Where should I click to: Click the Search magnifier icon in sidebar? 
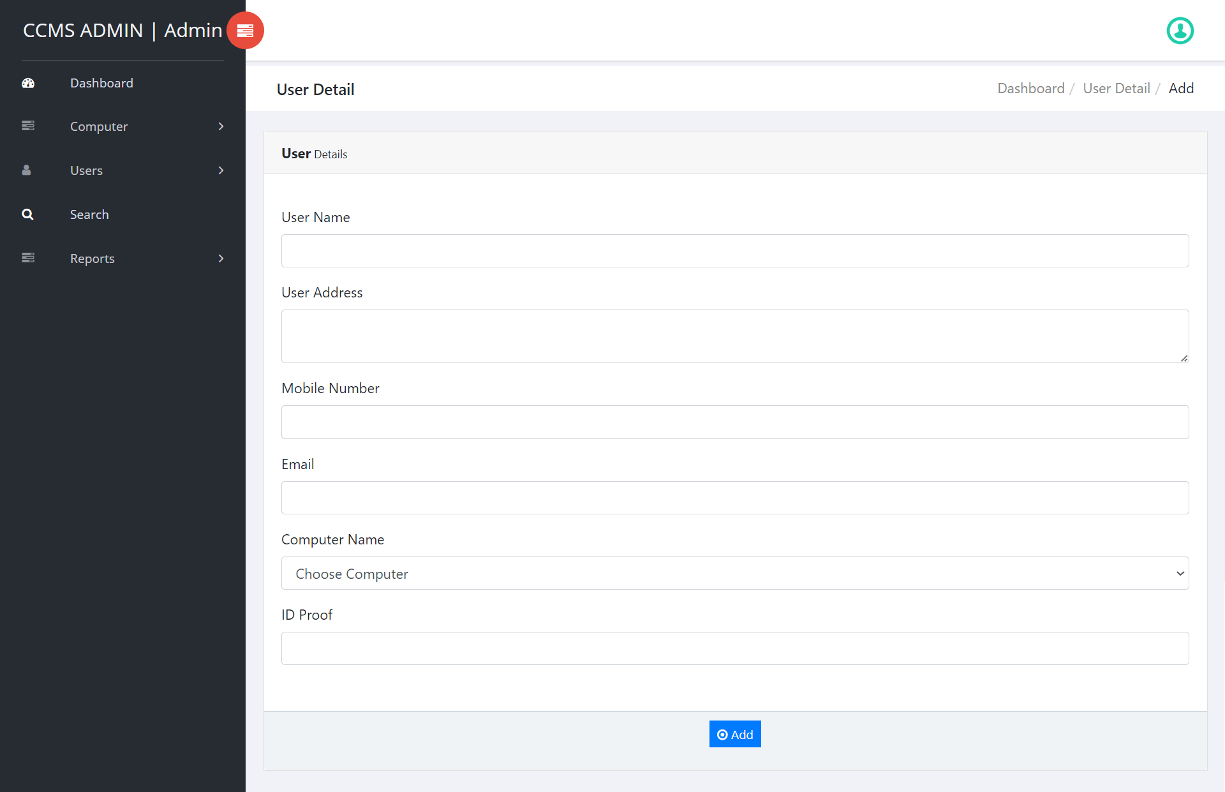pyautogui.click(x=27, y=214)
